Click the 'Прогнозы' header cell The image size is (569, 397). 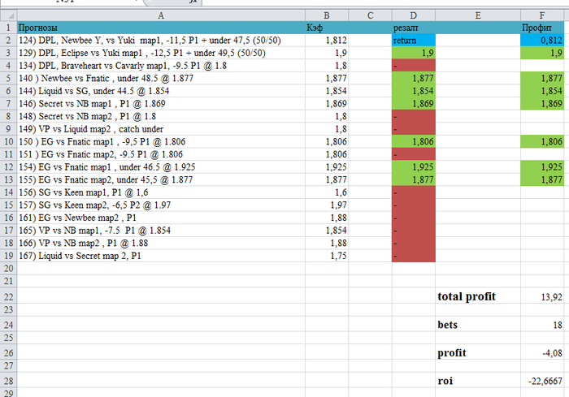pyautogui.click(x=161, y=28)
